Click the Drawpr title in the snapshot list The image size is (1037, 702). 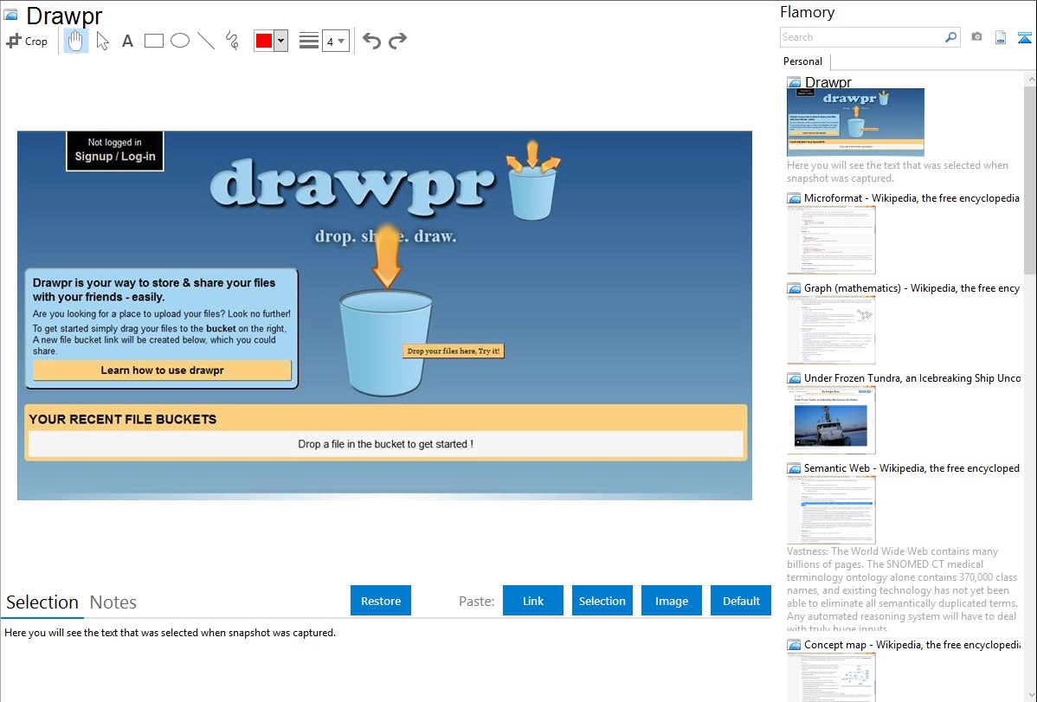click(828, 82)
